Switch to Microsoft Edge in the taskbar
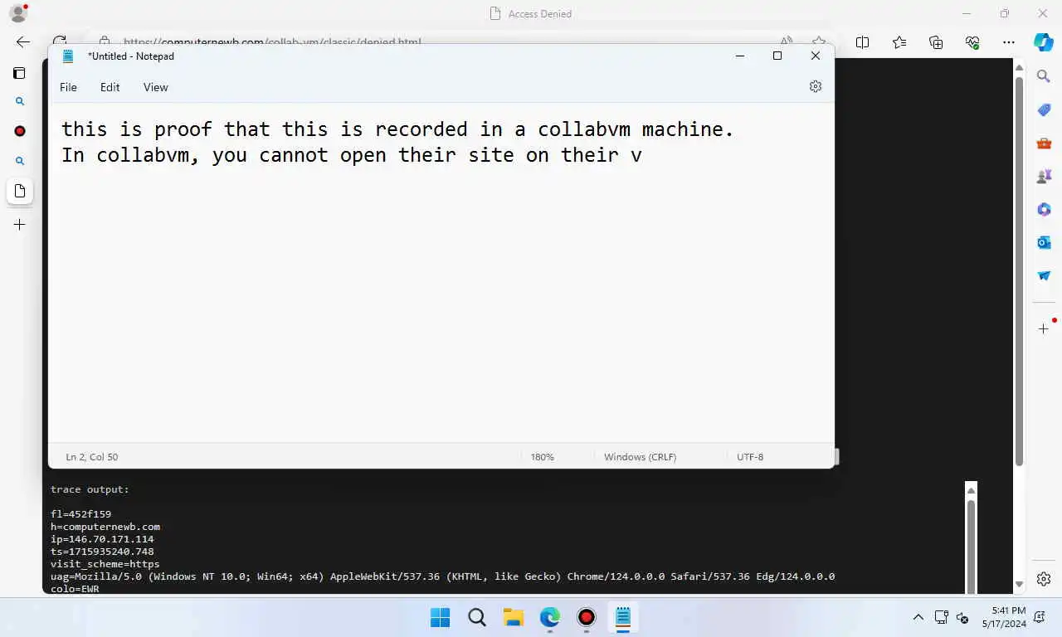The height and width of the screenshot is (637, 1062). point(549,617)
